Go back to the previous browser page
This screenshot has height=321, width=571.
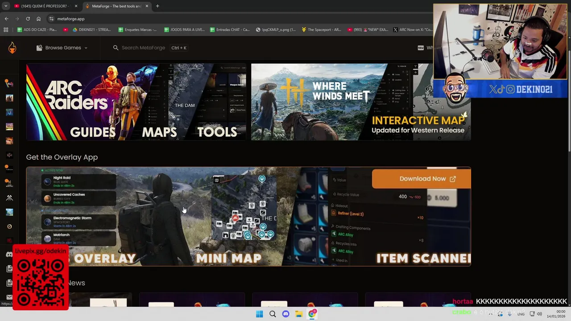click(x=6, y=19)
